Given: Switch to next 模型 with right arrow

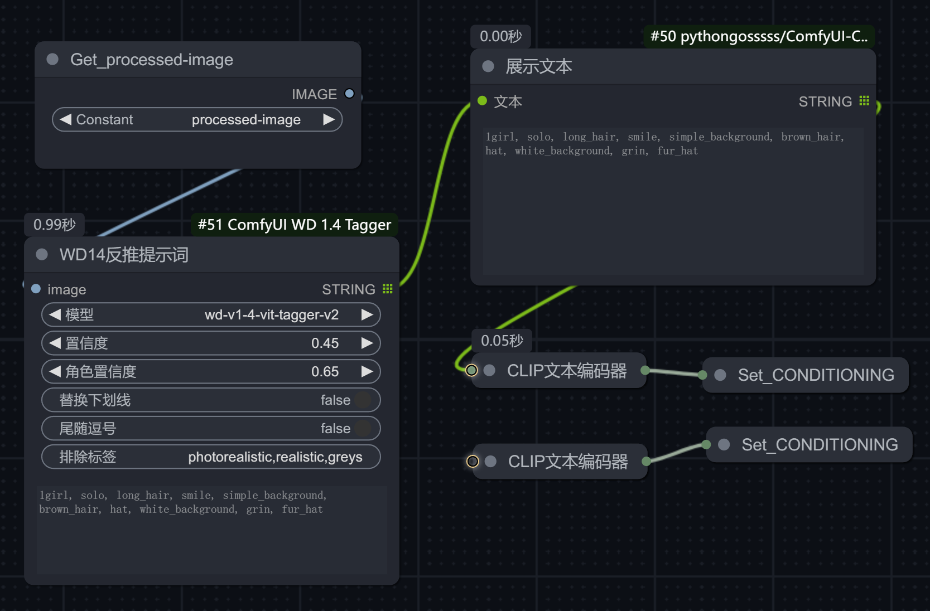Looking at the screenshot, I should (x=367, y=314).
